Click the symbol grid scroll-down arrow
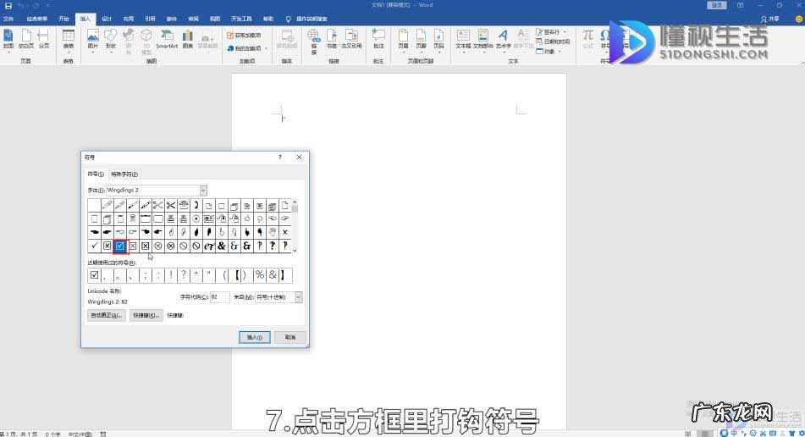 (x=295, y=250)
